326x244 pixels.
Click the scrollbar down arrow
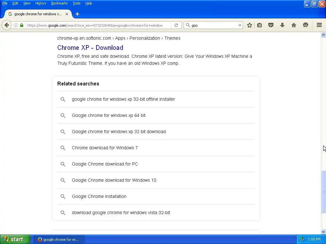pyautogui.click(x=323, y=232)
